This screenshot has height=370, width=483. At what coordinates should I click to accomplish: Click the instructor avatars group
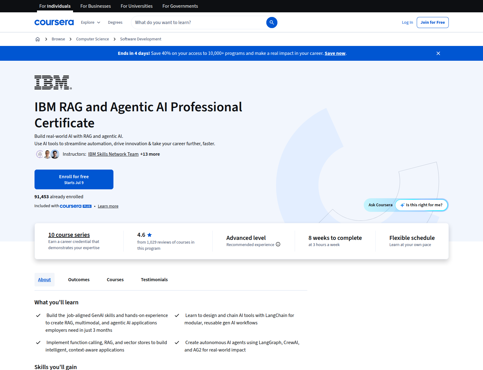(47, 154)
